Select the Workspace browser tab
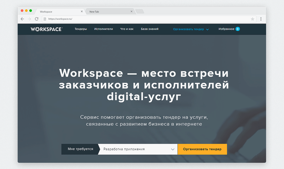284x169 pixels. [x=60, y=11]
